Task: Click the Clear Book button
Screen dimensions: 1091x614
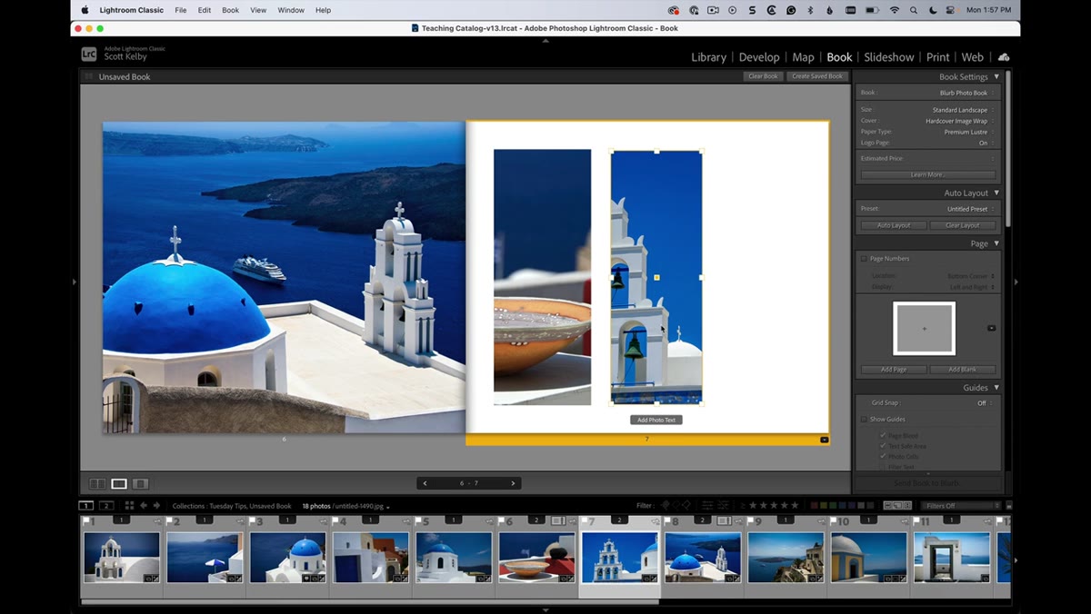Action: tap(763, 76)
